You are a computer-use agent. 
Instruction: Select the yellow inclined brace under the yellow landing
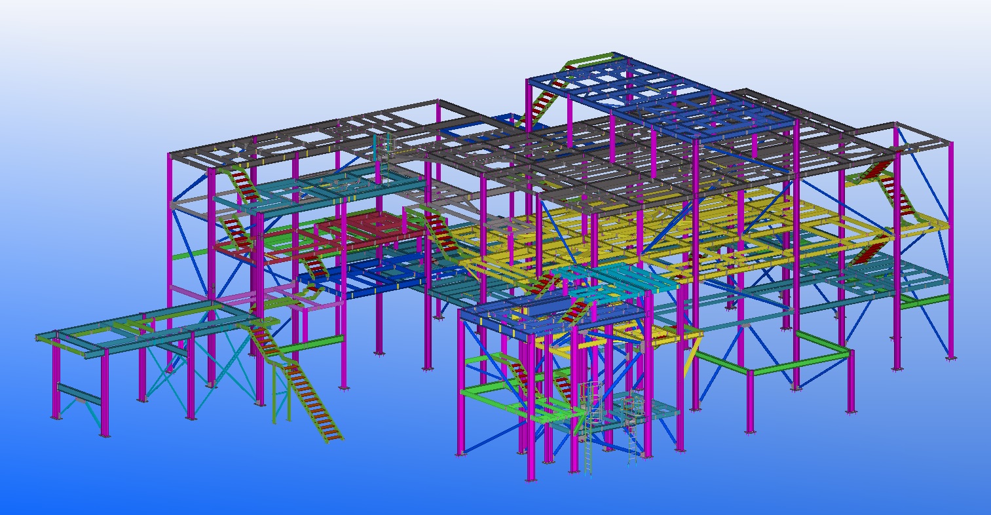point(691,358)
